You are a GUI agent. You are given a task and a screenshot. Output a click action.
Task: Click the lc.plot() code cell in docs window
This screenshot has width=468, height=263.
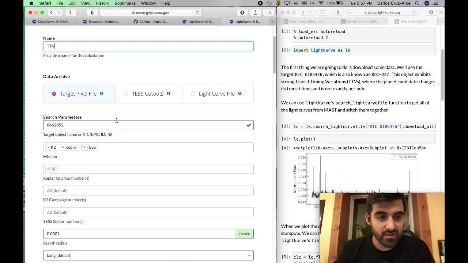click(364, 139)
